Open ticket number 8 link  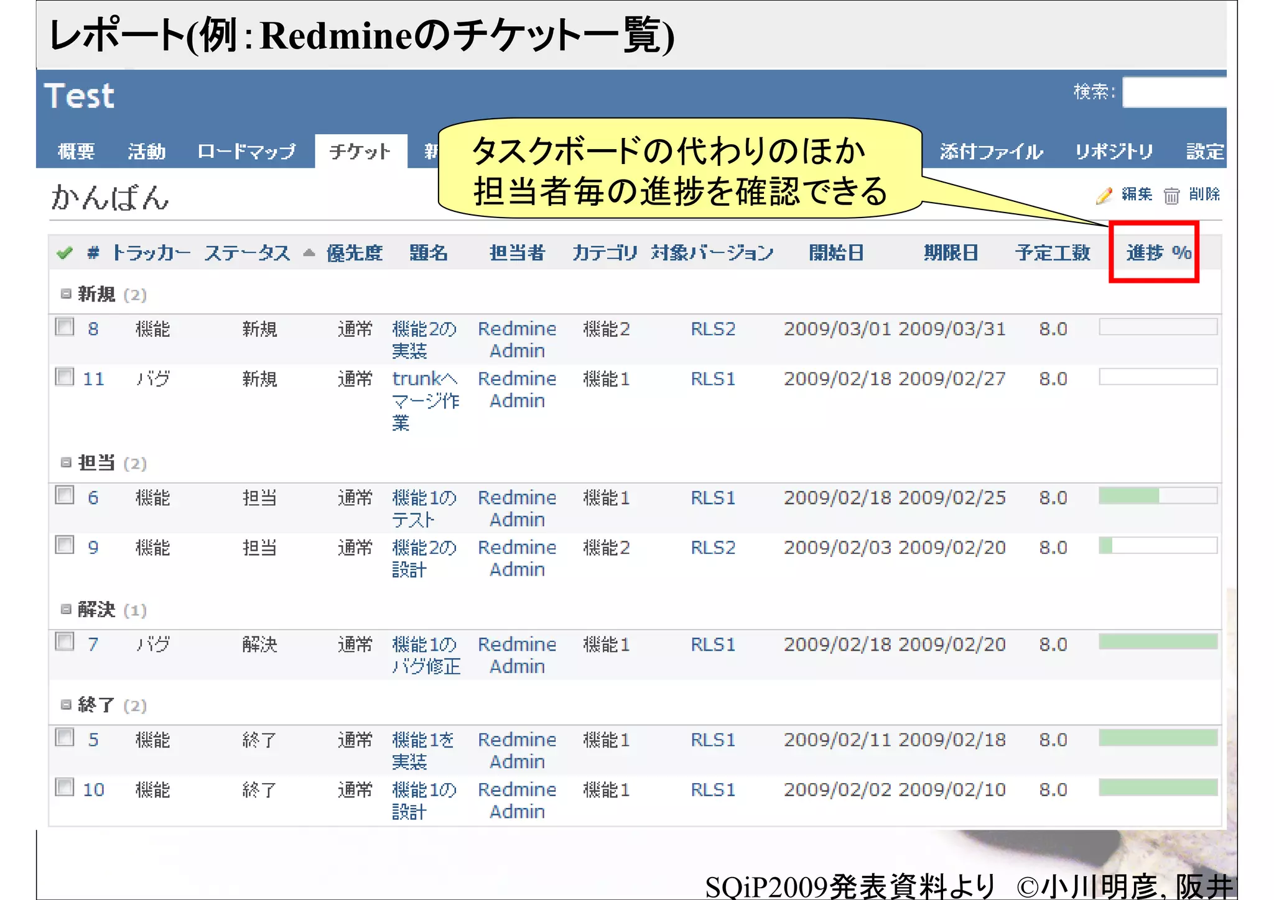93,329
